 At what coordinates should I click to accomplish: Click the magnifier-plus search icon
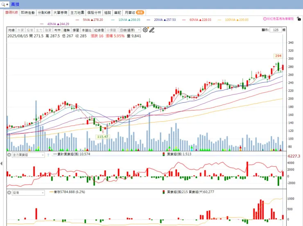point(5,4)
